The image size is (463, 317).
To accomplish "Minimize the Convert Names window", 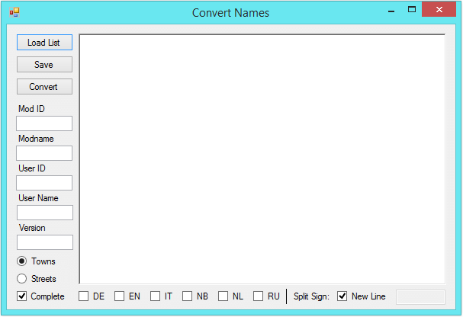I will click(391, 11).
